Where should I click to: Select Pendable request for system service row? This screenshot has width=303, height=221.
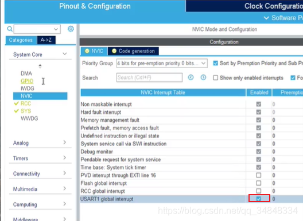(x=192, y=160)
